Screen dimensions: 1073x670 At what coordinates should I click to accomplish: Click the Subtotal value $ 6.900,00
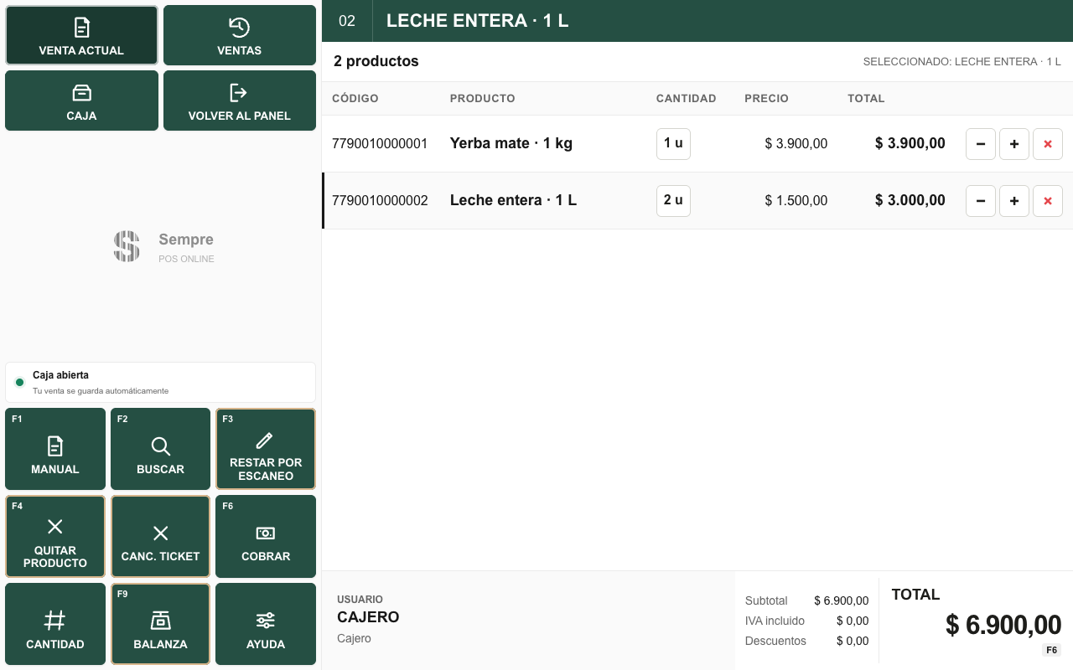(842, 600)
